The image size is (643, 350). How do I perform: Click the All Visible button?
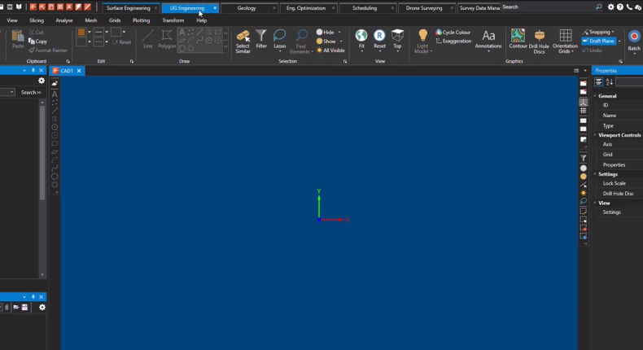click(x=330, y=50)
